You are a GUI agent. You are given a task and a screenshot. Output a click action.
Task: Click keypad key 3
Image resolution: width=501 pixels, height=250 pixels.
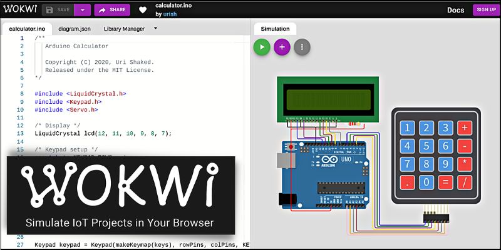tap(445, 128)
